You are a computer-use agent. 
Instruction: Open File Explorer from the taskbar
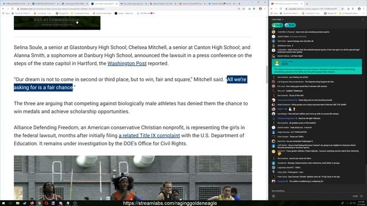[x=18, y=203]
